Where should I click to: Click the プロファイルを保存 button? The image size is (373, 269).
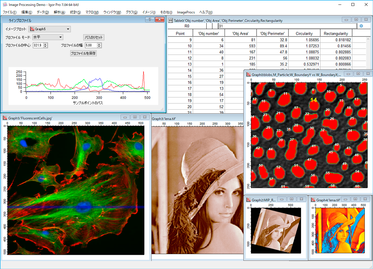[83, 53]
